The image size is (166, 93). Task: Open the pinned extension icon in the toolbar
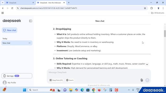pos(158,8)
